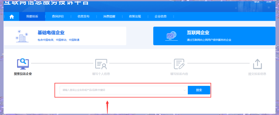Click the 填写投诉内容 step label
This screenshot has height=115, width=279.
coord(179,74)
